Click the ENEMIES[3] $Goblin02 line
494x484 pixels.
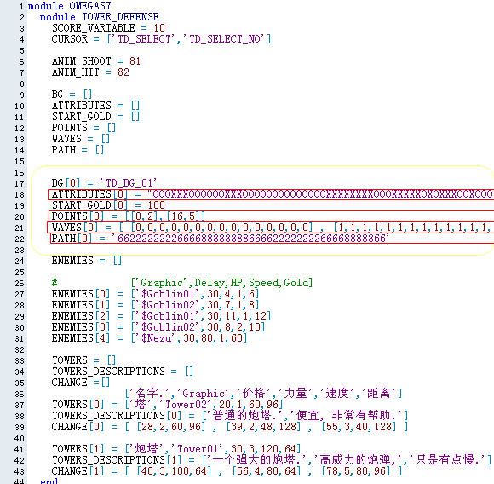coord(158,326)
